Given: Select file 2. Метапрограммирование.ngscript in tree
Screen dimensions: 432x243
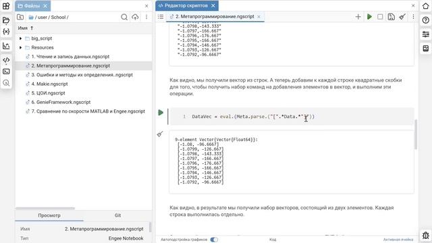Looking at the screenshot, I should coord(70,65).
